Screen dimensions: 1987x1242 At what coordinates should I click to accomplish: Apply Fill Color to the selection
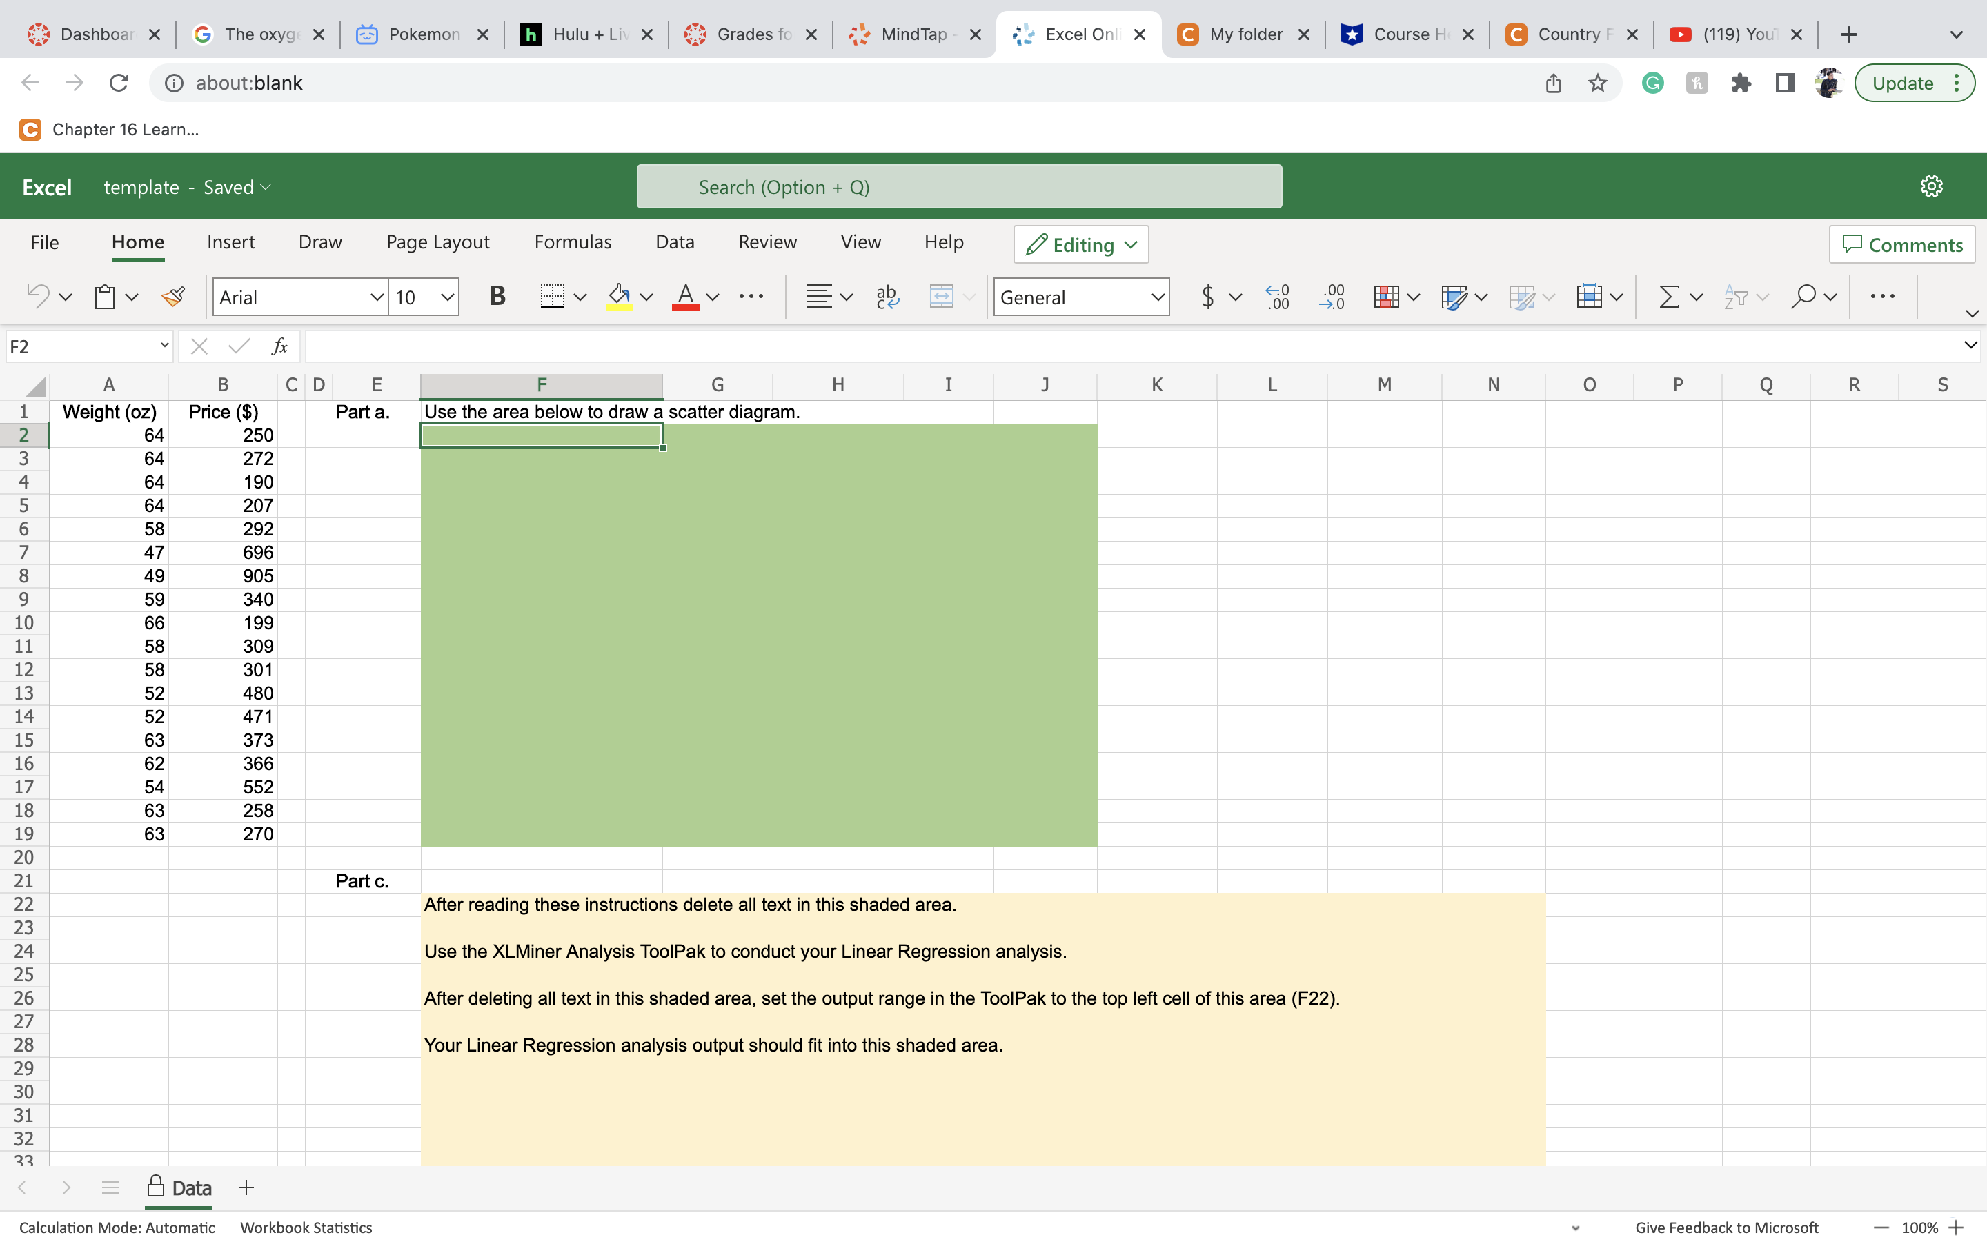click(618, 297)
